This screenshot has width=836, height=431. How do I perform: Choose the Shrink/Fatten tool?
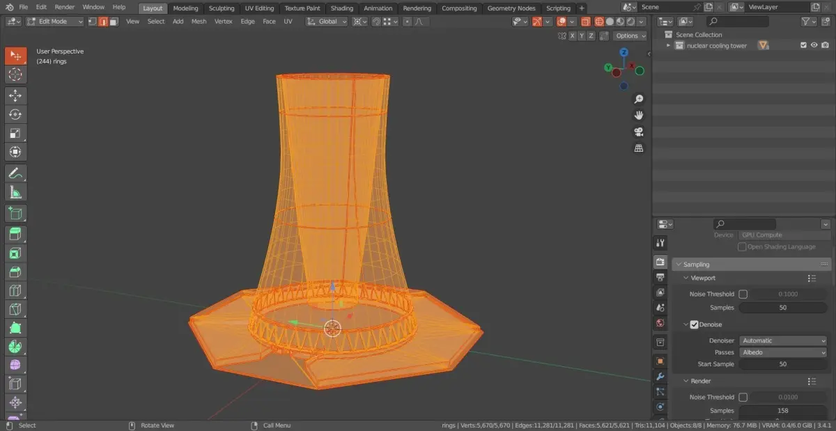[15, 402]
